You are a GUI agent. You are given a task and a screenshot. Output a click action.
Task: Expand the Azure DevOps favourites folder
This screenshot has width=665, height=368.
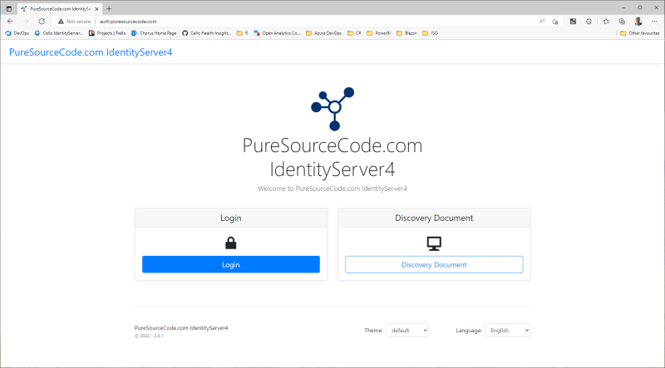(323, 33)
